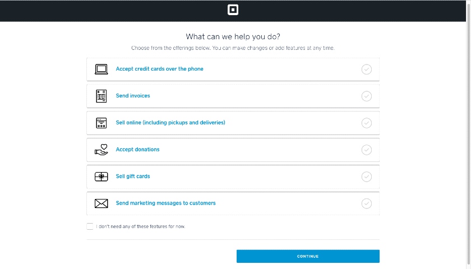Click the online store browser icon
Image resolution: width=471 pixels, height=269 pixels.
(101, 123)
